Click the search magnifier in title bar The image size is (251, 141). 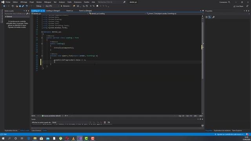(x=124, y=2)
